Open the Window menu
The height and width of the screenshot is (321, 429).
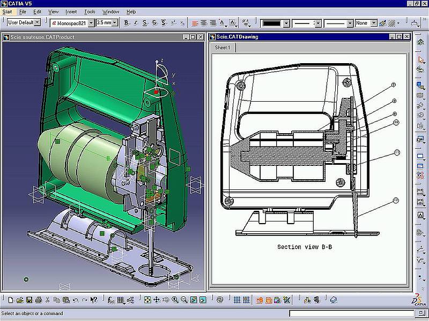111,12
